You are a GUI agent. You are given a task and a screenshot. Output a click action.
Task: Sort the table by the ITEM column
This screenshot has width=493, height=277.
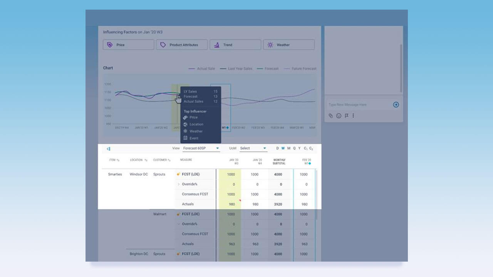pos(114,160)
